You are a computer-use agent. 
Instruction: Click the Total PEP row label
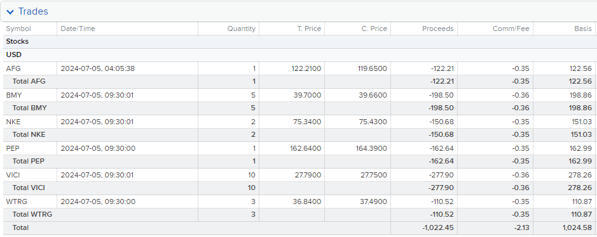pyautogui.click(x=29, y=161)
